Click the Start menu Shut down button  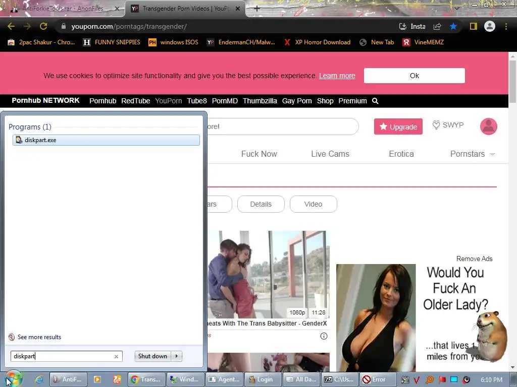[x=152, y=356]
